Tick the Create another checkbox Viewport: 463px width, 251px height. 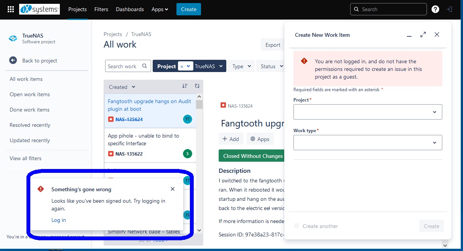[x=296, y=226]
